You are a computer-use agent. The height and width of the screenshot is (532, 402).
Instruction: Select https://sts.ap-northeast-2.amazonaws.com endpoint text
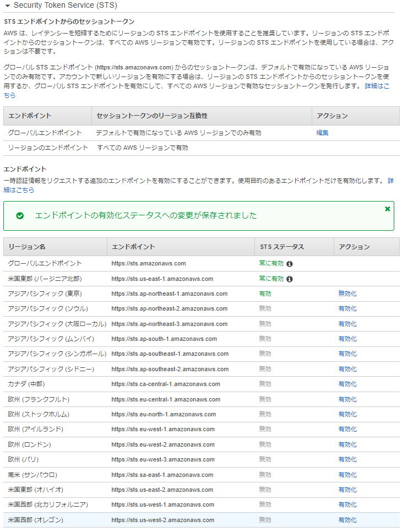(x=169, y=309)
